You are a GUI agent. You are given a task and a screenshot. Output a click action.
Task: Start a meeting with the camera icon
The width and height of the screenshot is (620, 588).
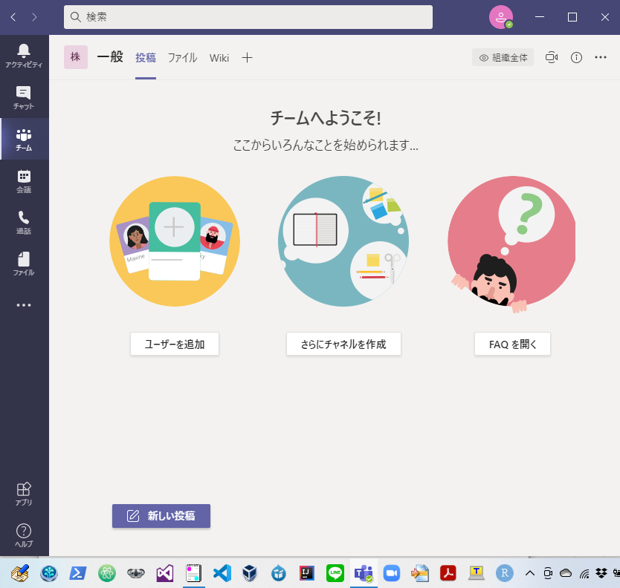[x=553, y=57]
